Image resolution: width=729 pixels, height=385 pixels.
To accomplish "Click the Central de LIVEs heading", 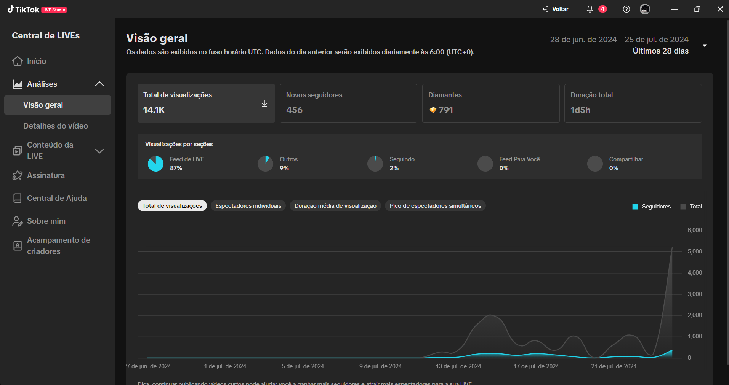I will coord(46,36).
